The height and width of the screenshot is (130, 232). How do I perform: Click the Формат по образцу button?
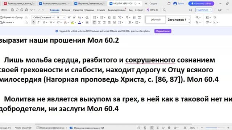[12, 17]
